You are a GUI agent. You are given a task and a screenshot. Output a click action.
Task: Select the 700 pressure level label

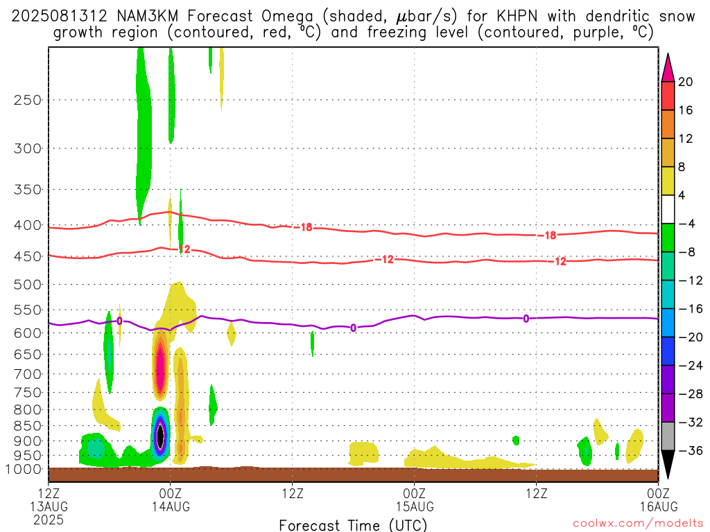click(x=28, y=374)
